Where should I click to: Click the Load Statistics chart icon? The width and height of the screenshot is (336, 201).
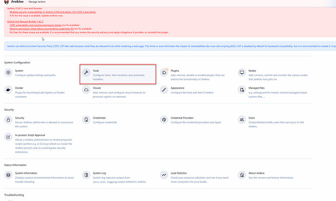pyautogui.click(x=164, y=175)
